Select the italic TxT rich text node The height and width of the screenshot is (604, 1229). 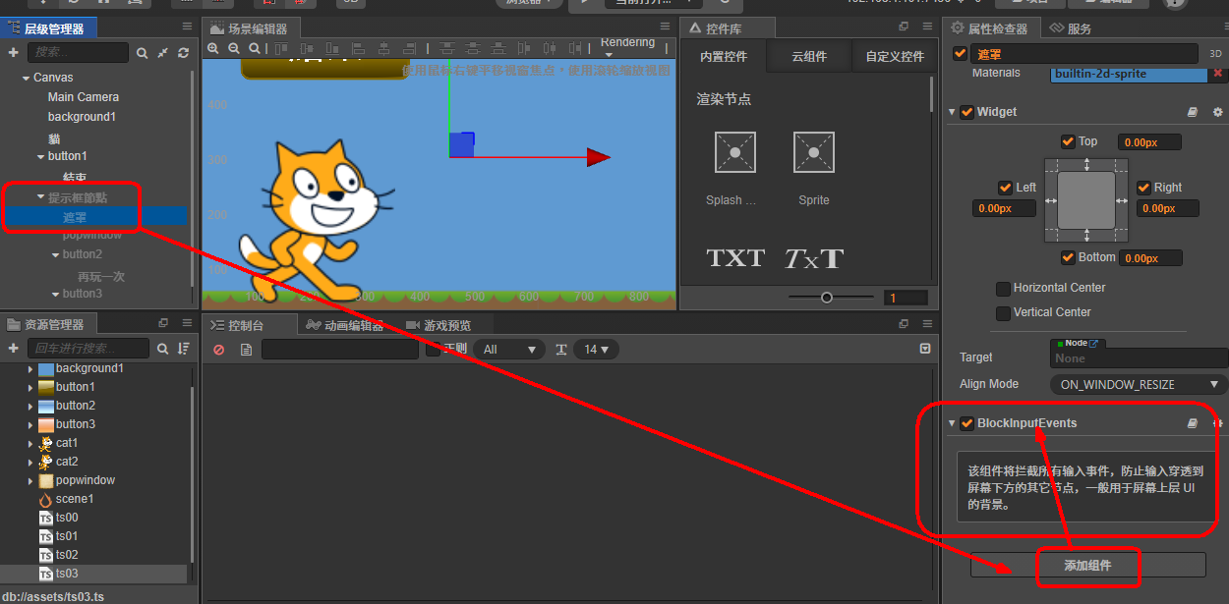[x=814, y=258]
